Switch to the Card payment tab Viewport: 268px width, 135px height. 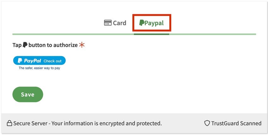point(115,23)
